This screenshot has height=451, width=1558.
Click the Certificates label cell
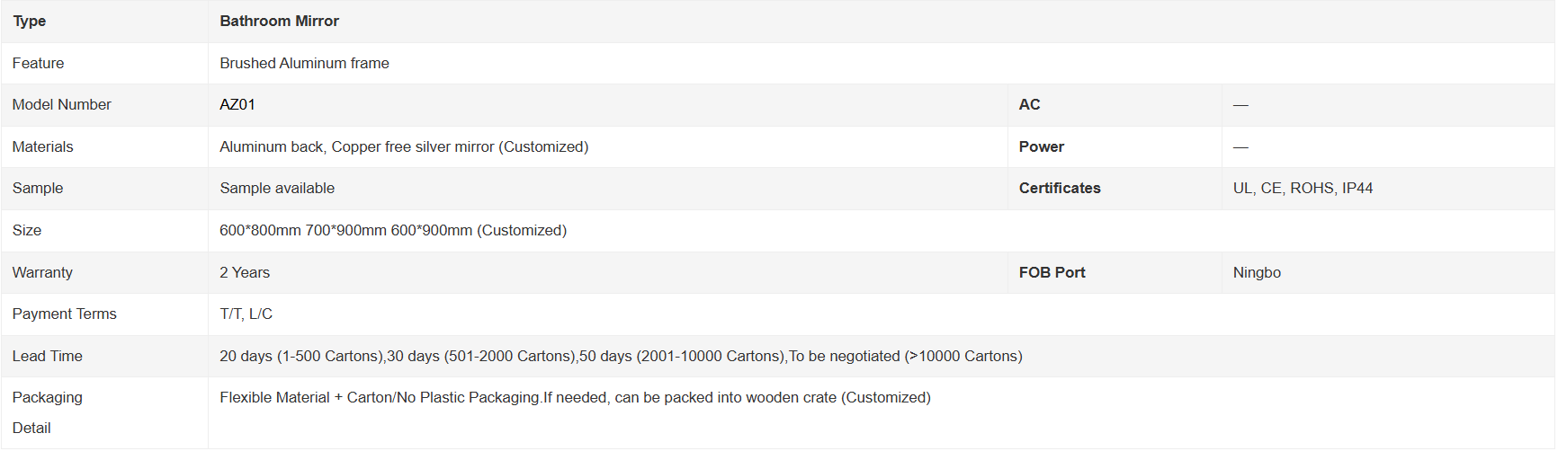point(1114,189)
